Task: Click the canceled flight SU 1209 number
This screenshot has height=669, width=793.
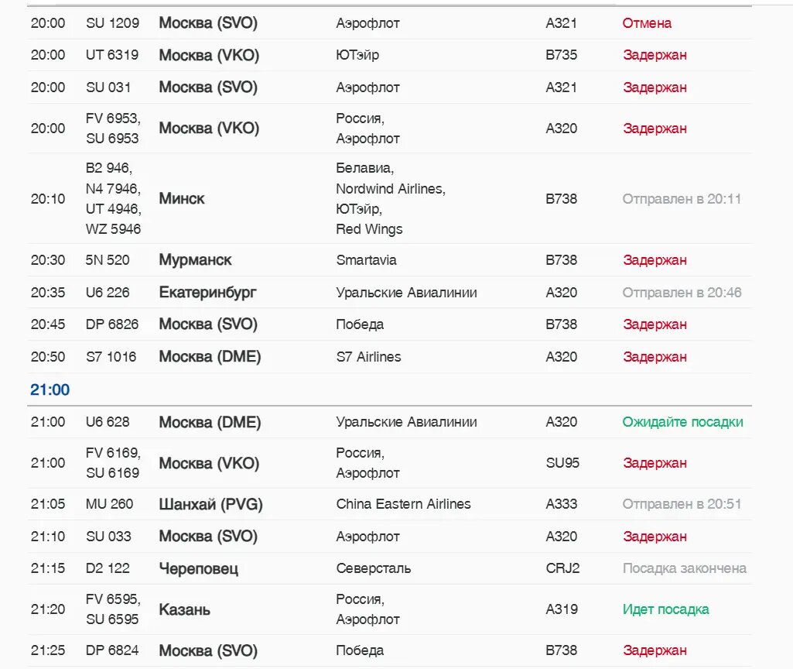Action: pyautogui.click(x=112, y=23)
